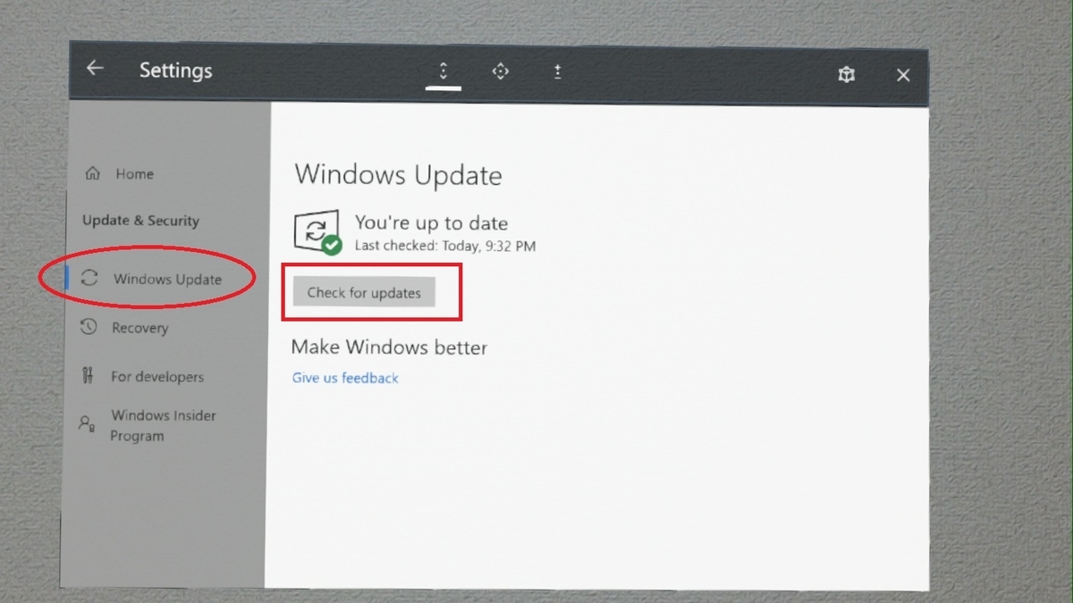Select the vertical scroll mode icon

pyautogui.click(x=444, y=71)
